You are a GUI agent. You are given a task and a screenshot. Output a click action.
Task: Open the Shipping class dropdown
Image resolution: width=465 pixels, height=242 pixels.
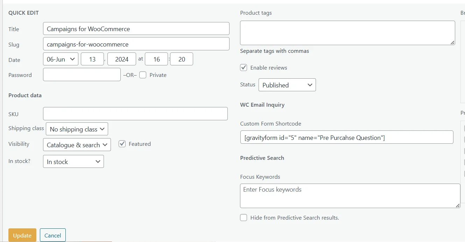[77, 129]
